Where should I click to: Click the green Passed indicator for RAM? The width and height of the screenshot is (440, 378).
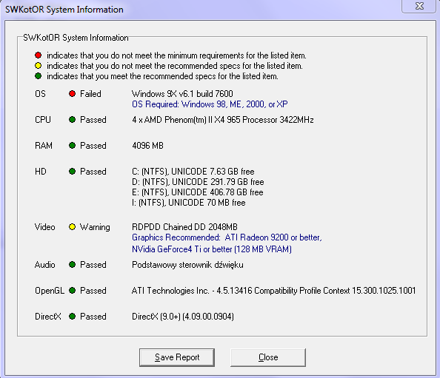tap(72, 146)
